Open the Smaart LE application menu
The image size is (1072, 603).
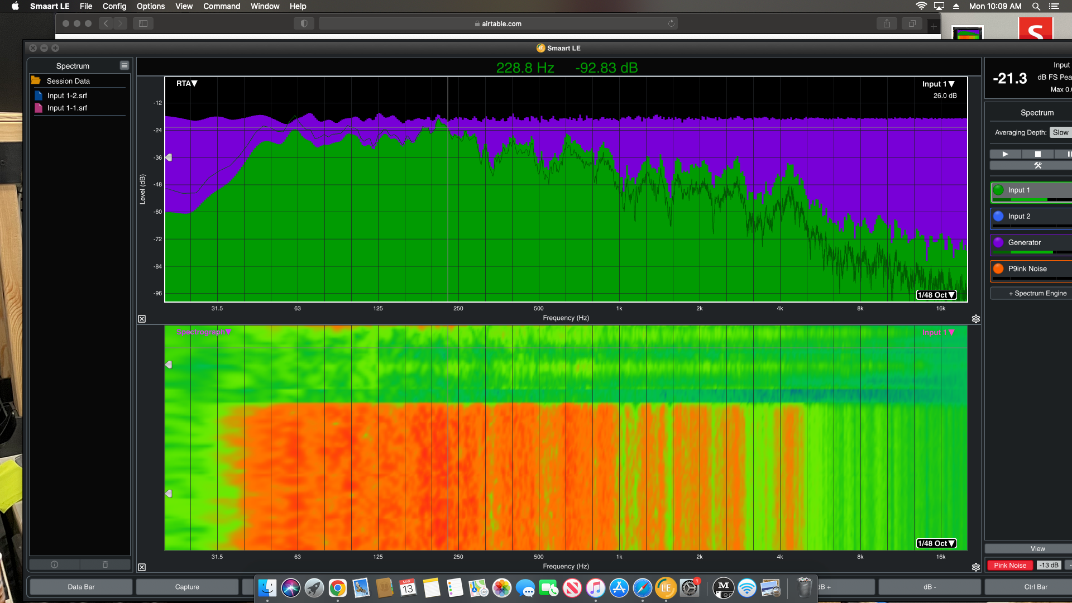pos(50,6)
